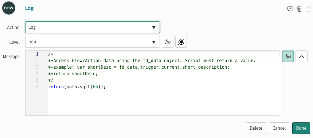Click the return(math.sqrt(64)); code line
Screen dimensions: 313x138
pos(77,87)
